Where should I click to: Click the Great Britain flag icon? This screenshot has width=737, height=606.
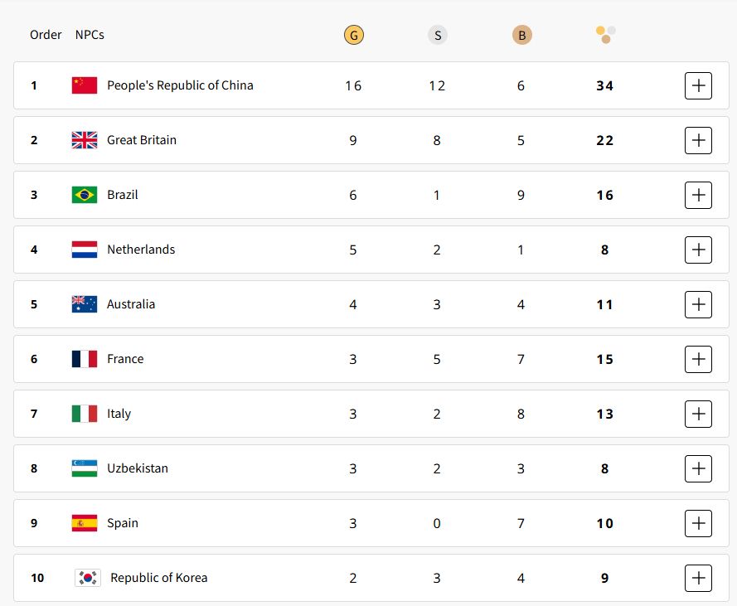(85, 140)
